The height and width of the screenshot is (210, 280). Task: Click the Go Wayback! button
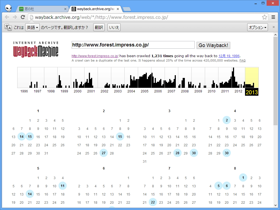pyautogui.click(x=213, y=45)
